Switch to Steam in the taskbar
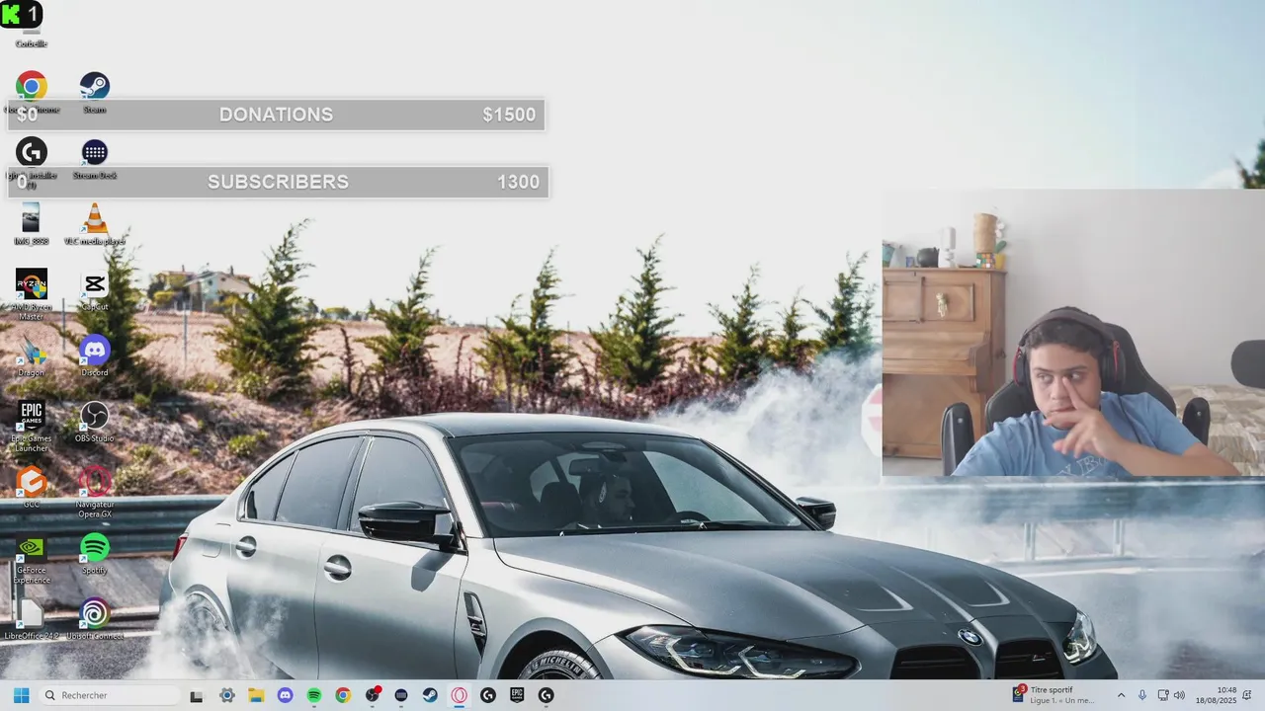 430,695
